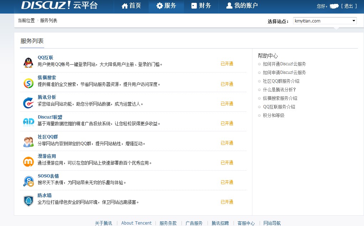The height and width of the screenshot is (226, 364).
Task: Click footer link About Tencent
Action: point(136,223)
